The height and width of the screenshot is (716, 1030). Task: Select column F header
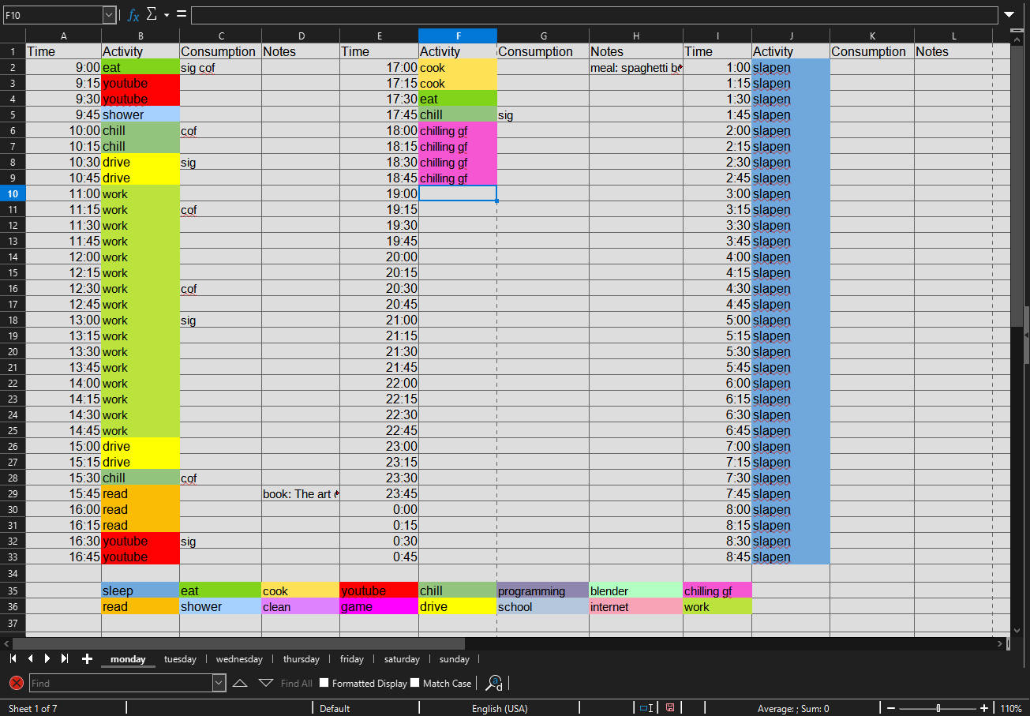(458, 36)
